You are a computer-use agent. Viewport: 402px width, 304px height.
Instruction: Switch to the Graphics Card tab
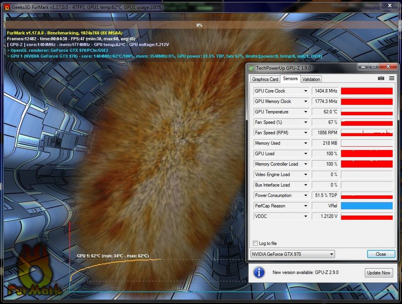point(265,79)
